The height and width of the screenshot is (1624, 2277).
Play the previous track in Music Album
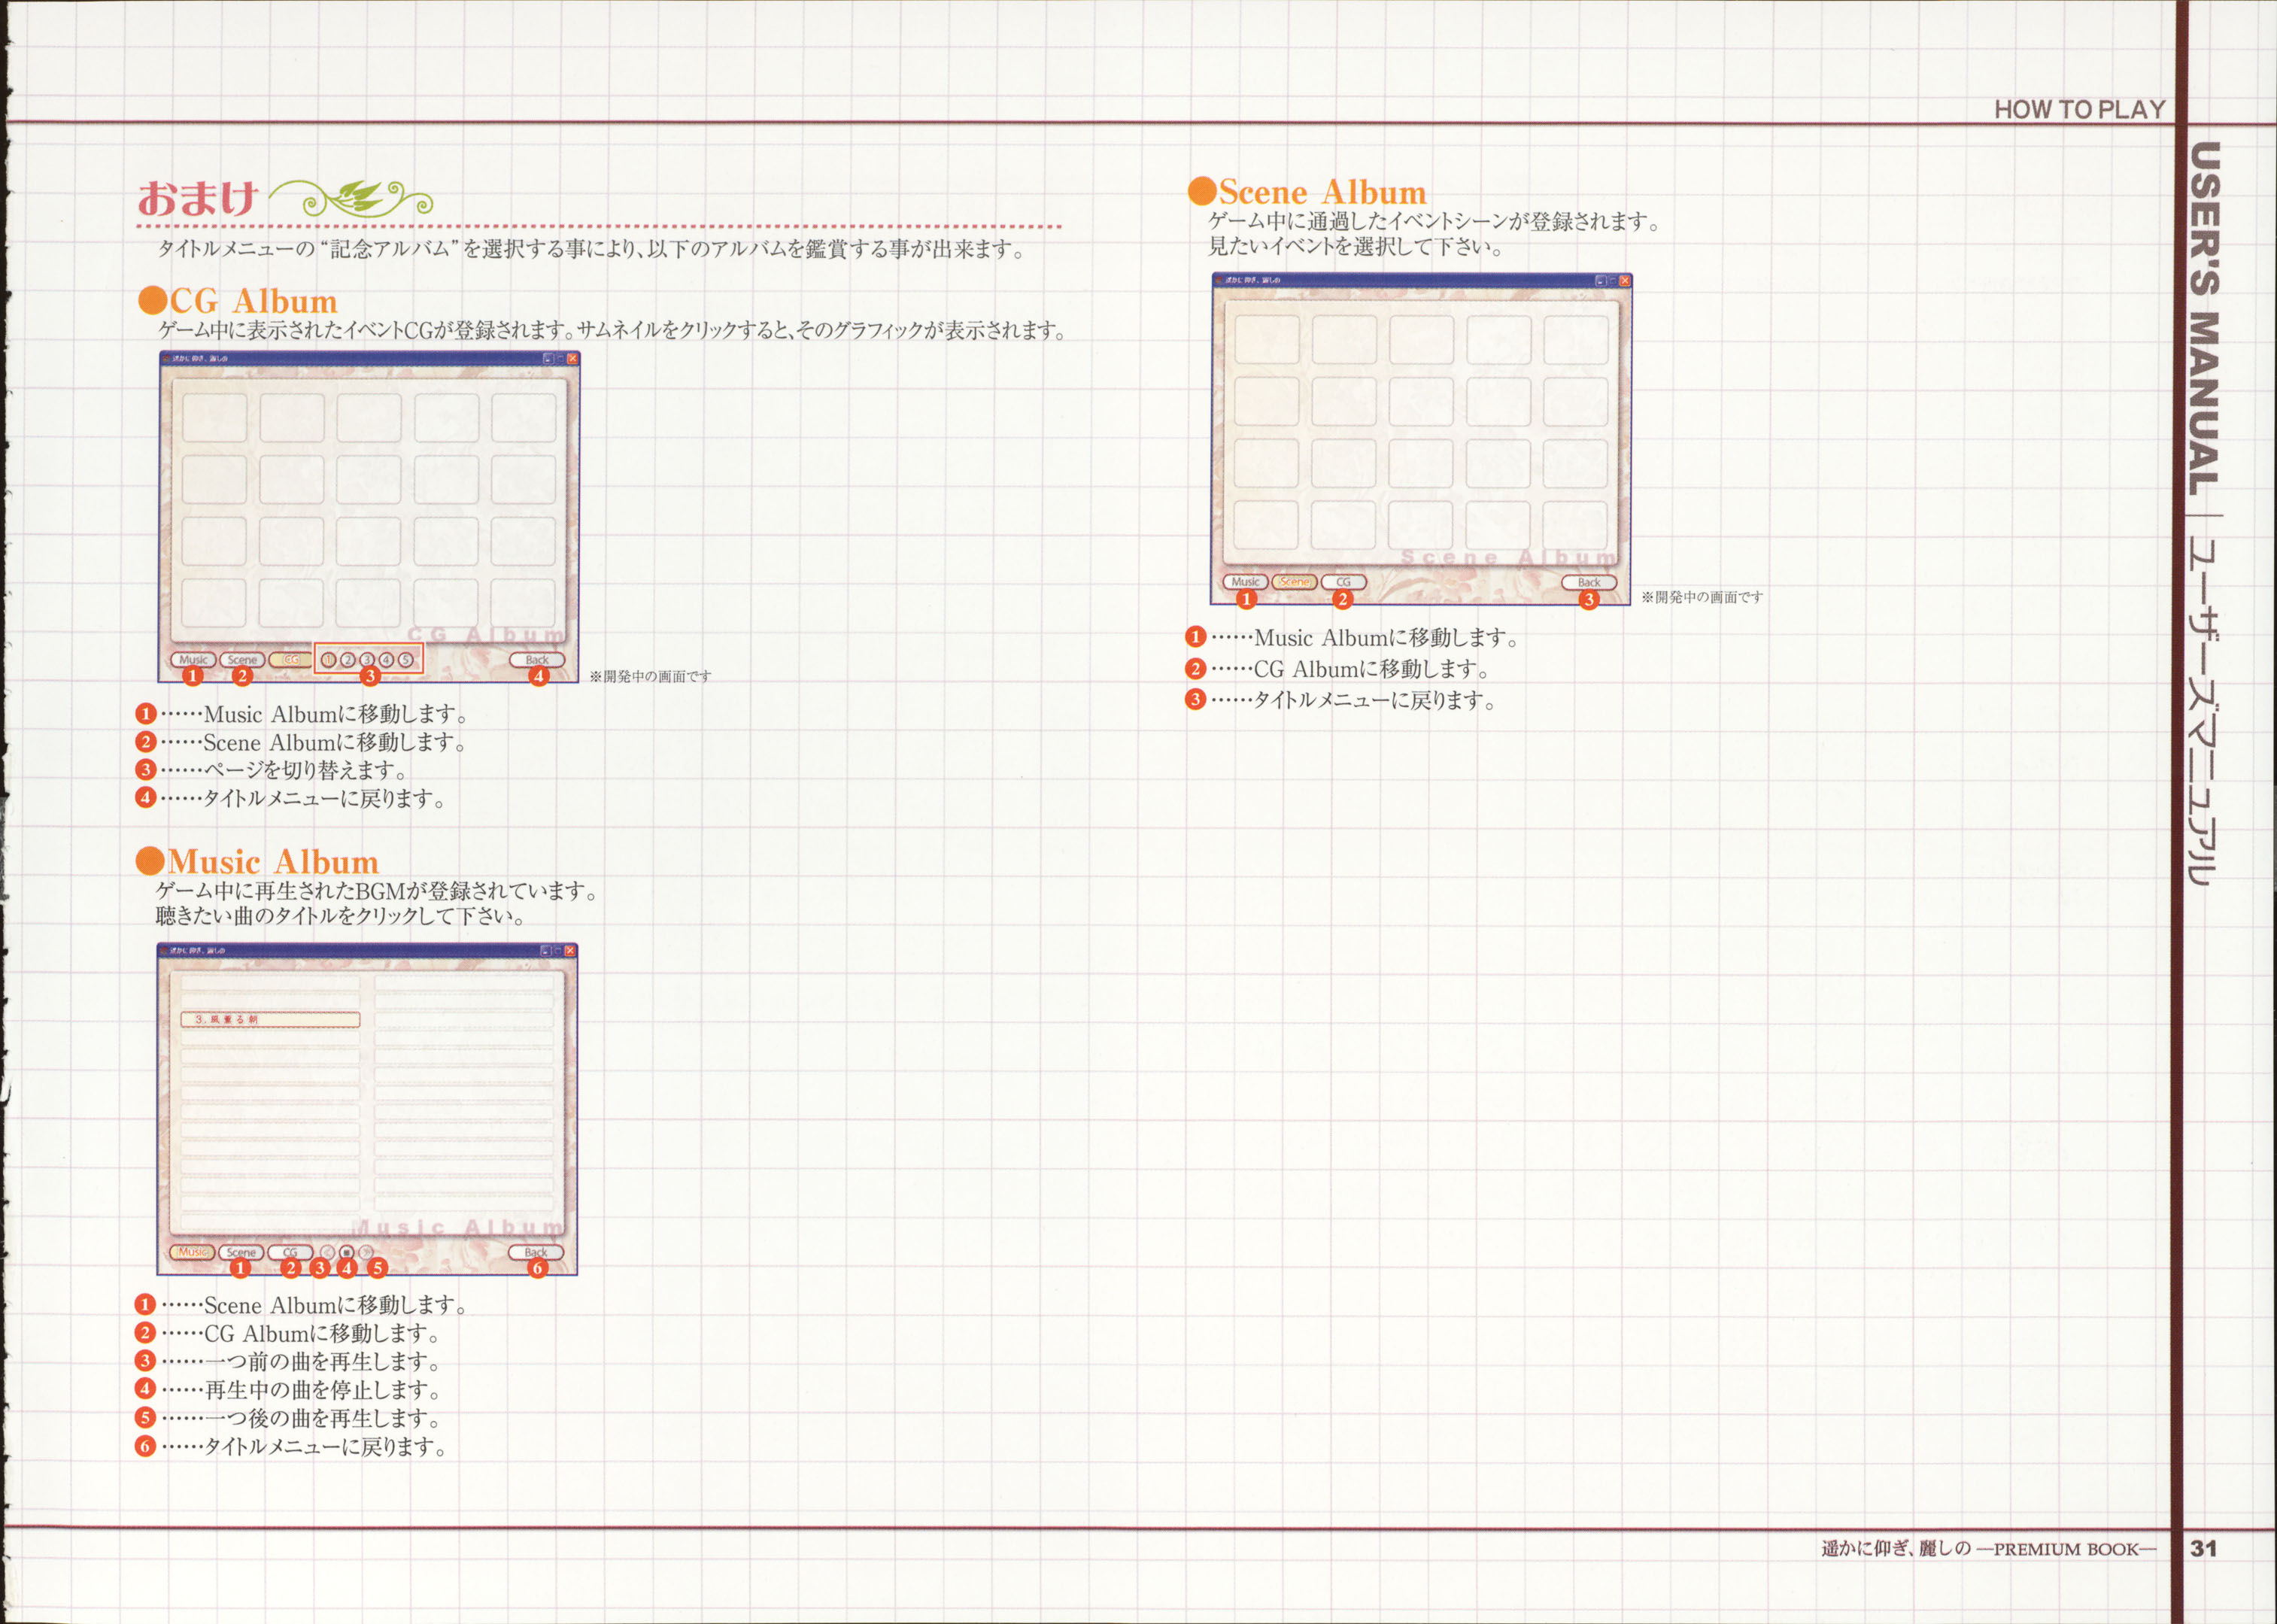point(328,1253)
